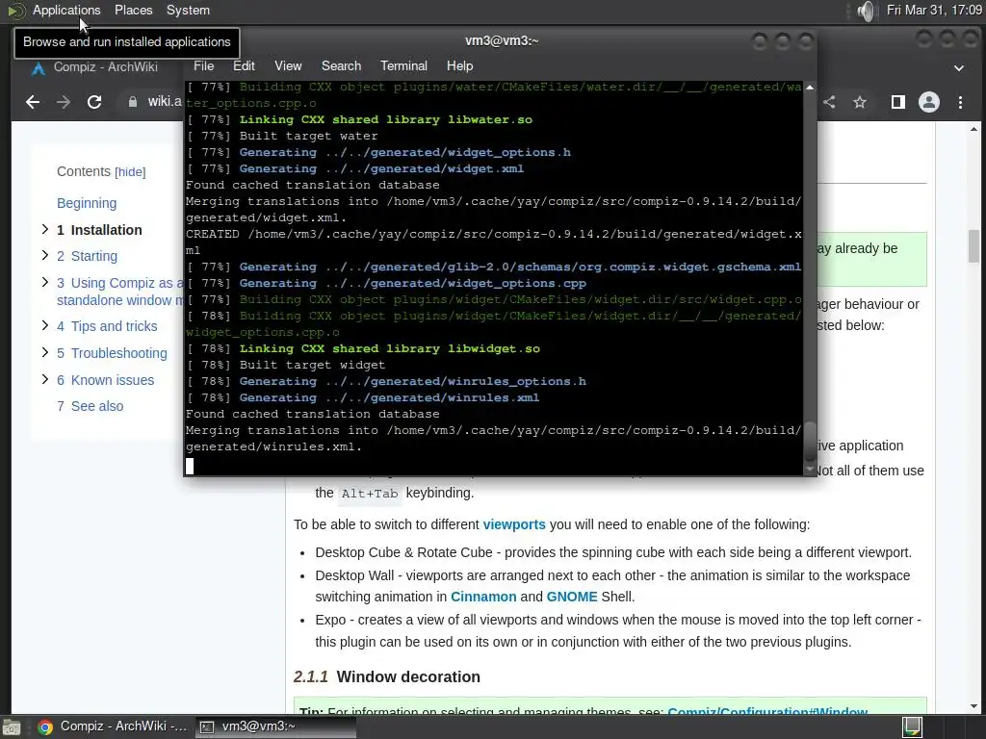The height and width of the screenshot is (739, 986).
Task: Click the share page icon in Chrome
Action: (829, 102)
